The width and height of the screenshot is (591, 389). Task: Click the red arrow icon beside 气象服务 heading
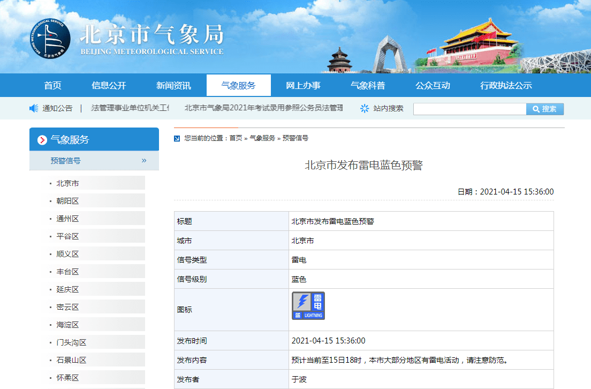point(42,140)
